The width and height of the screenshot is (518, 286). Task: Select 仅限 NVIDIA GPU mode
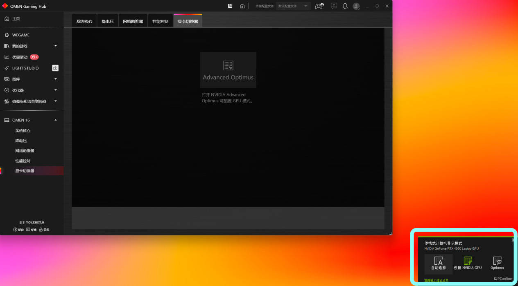pos(468,264)
